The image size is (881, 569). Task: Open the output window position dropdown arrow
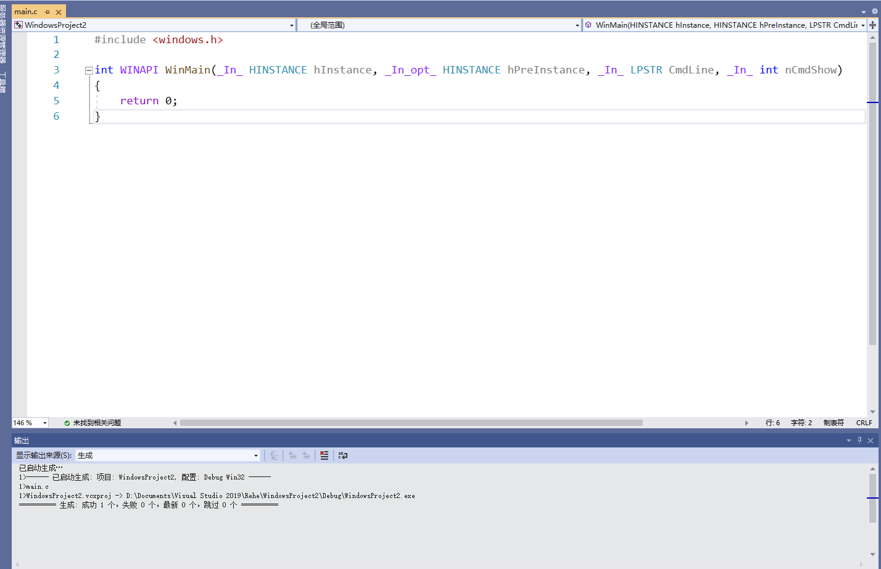click(849, 440)
